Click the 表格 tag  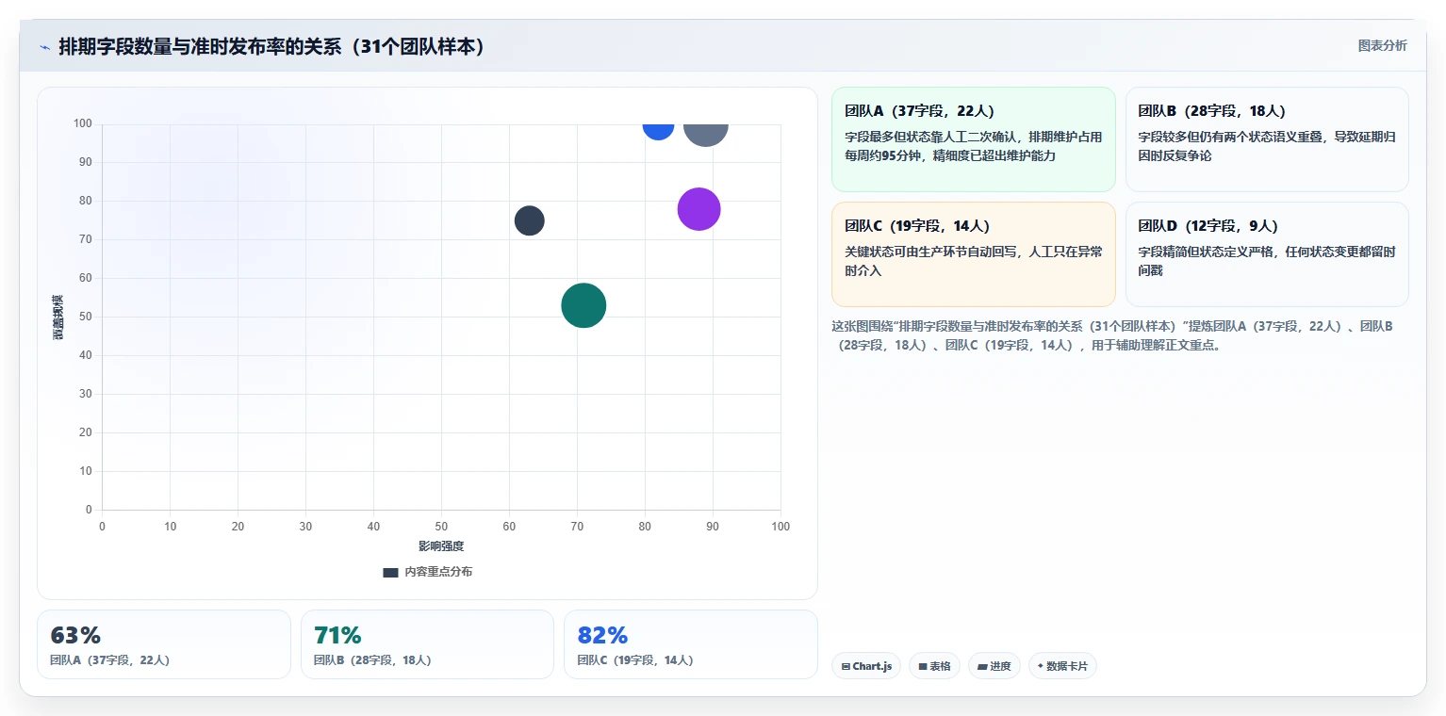[x=934, y=666]
